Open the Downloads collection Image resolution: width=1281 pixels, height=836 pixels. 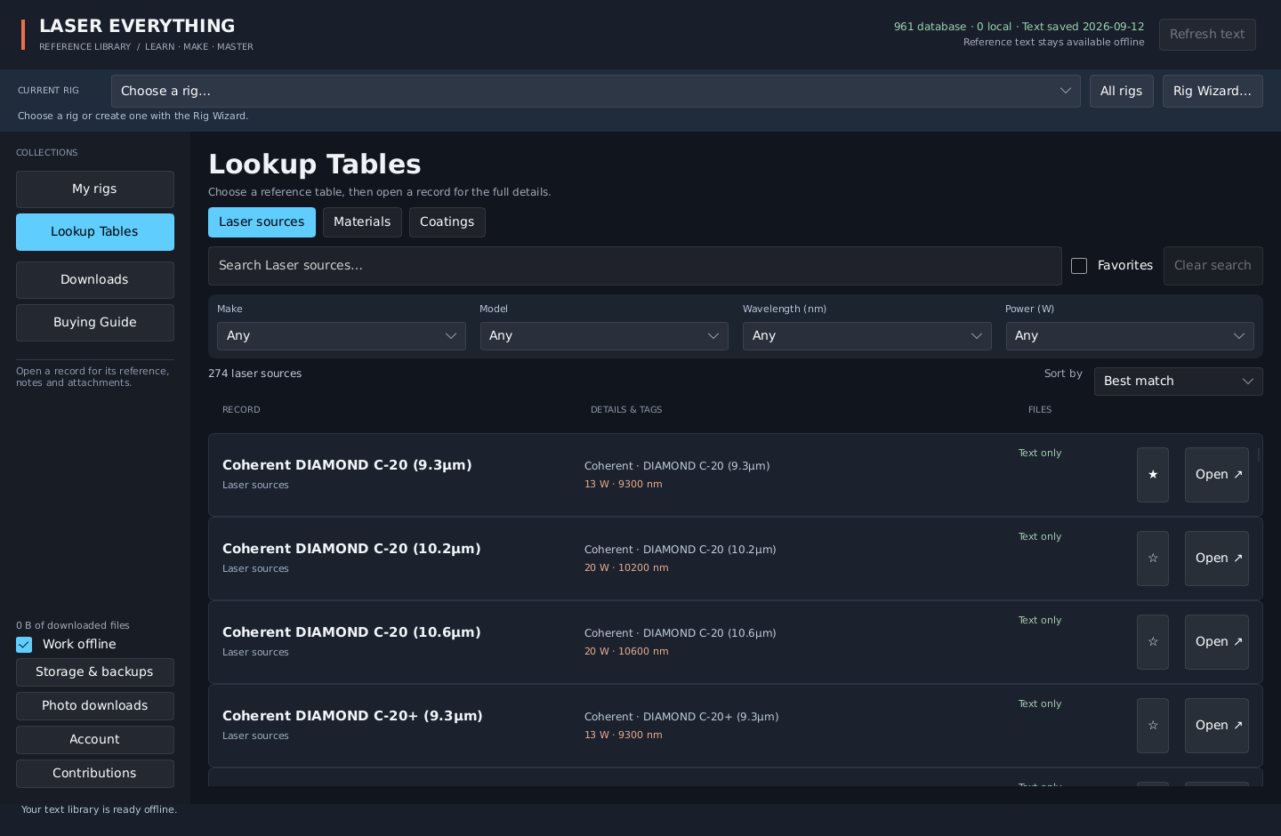point(95,280)
